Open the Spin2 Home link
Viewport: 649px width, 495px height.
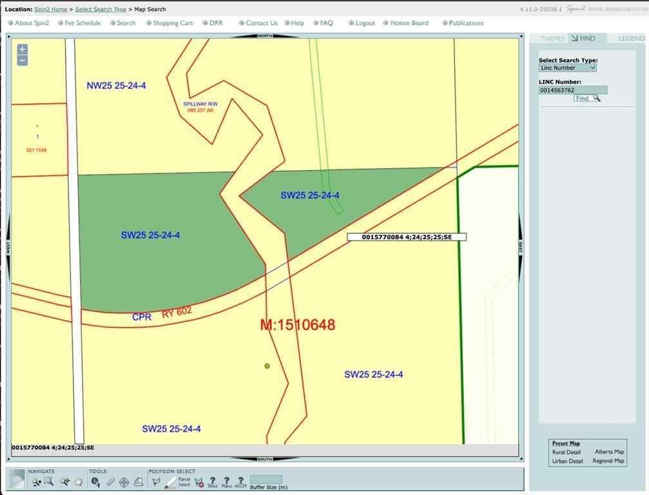point(50,9)
